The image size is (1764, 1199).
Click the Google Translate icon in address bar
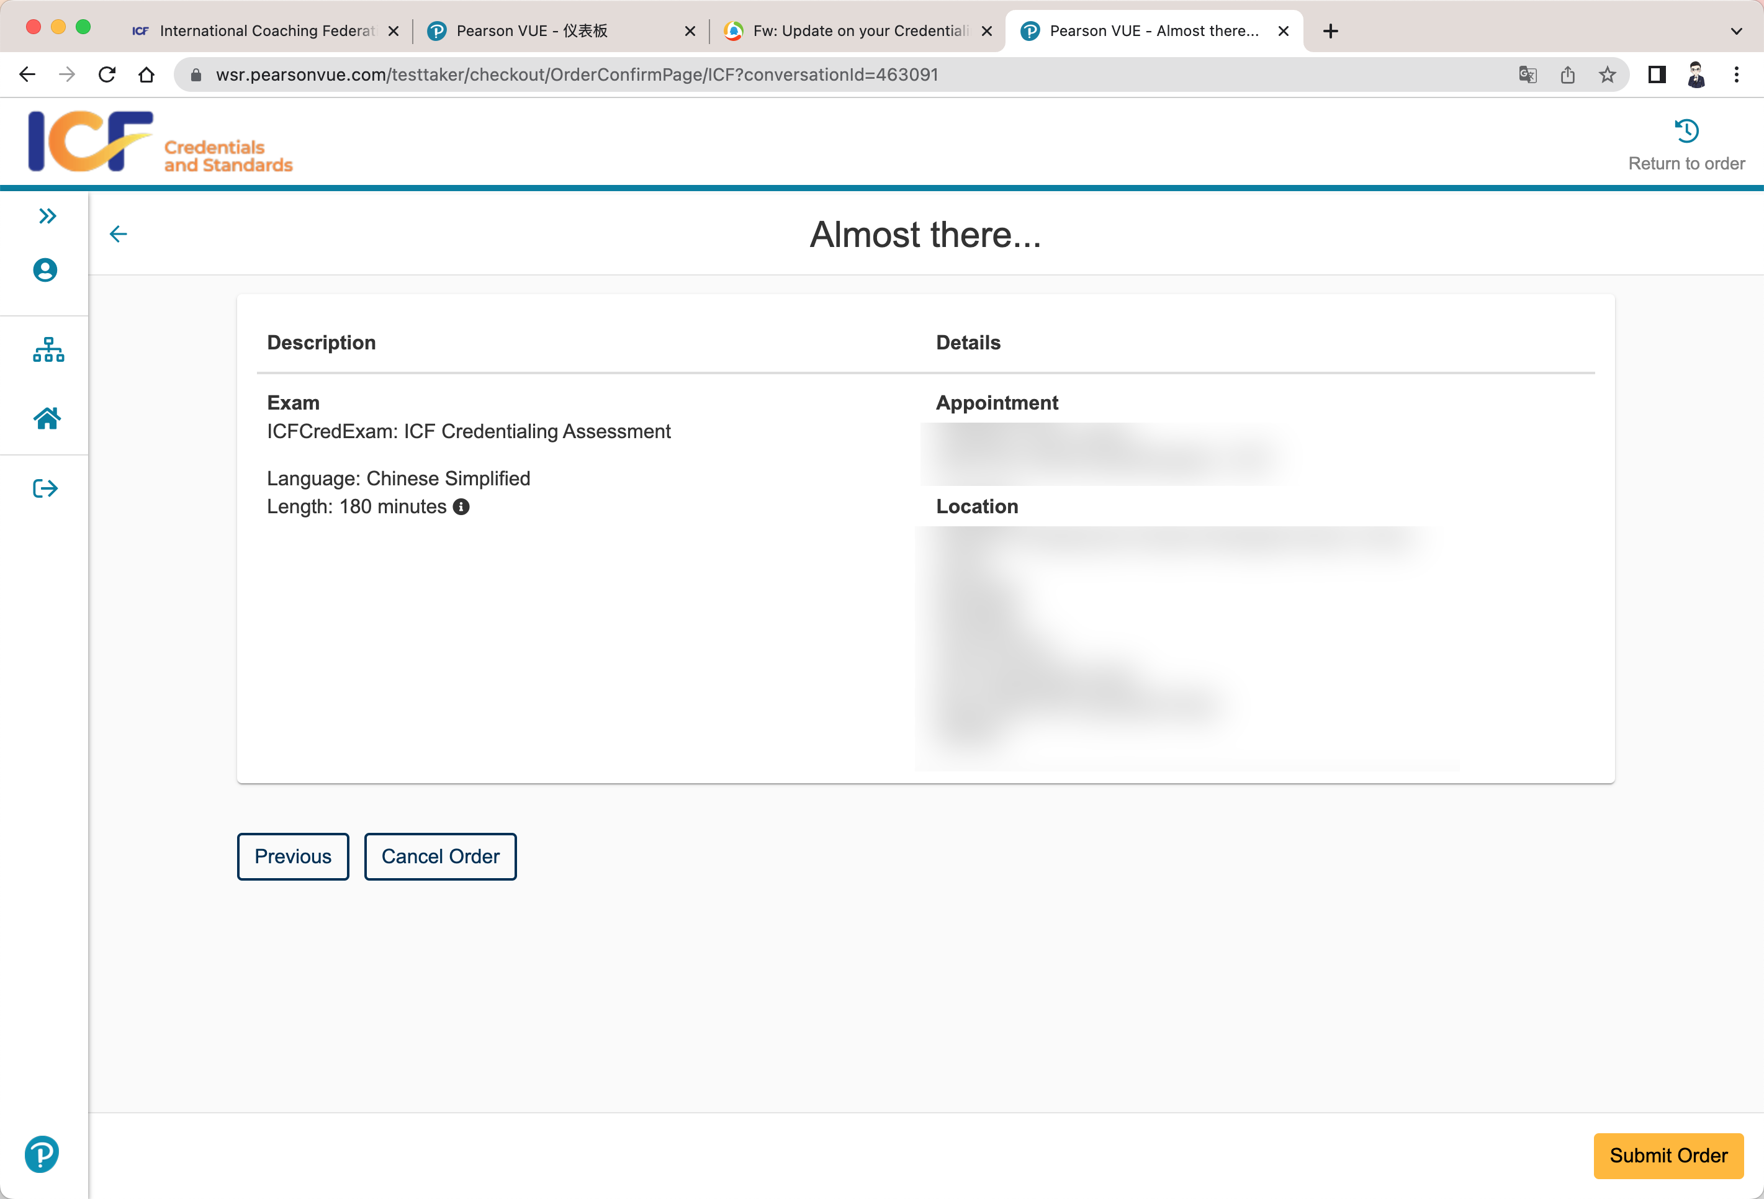1527,74
